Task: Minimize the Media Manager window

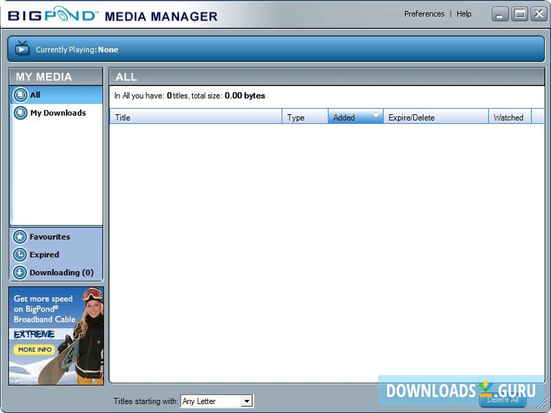Action: [x=500, y=14]
